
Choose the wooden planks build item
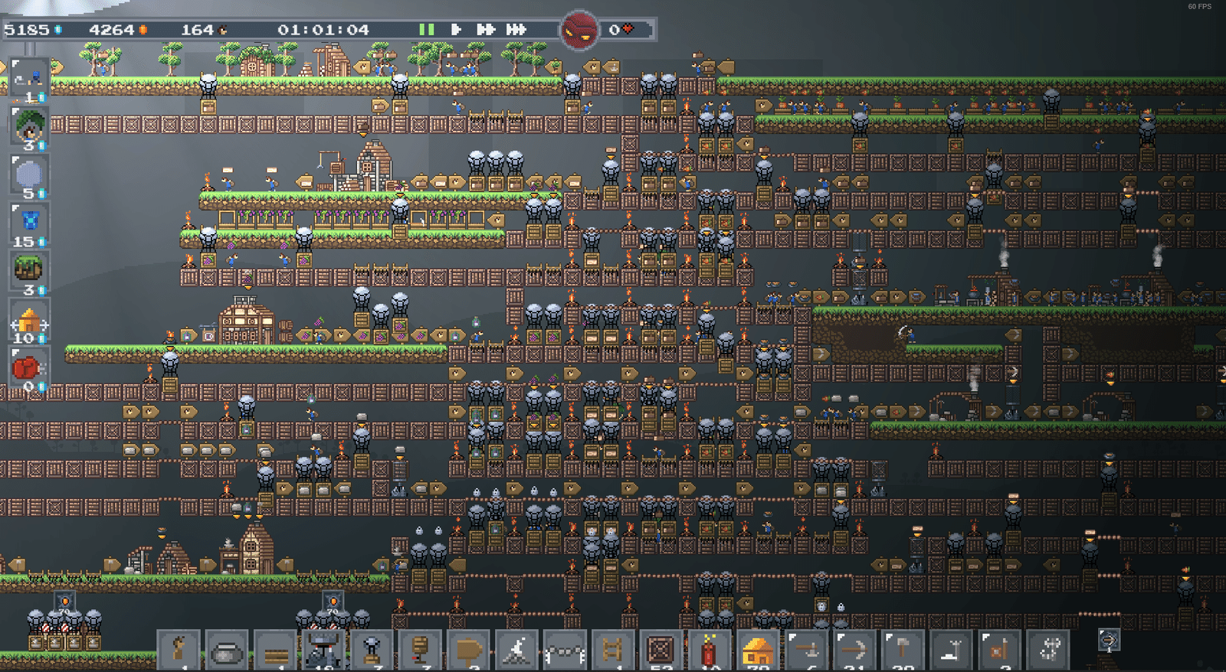(275, 651)
